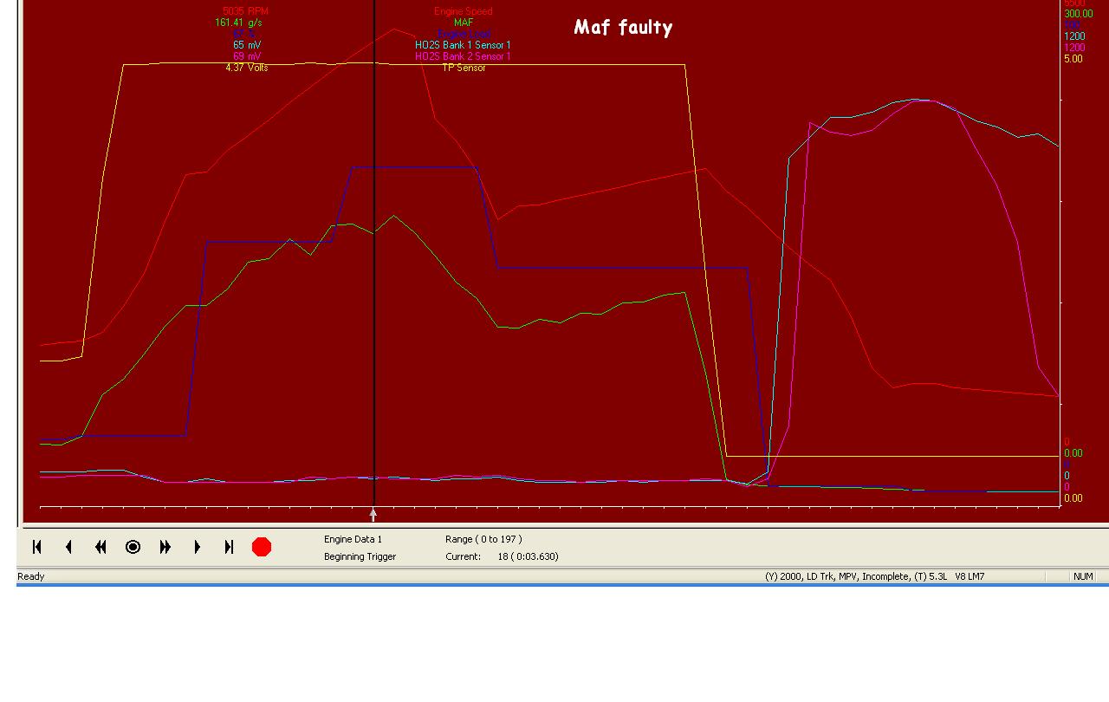The height and width of the screenshot is (702, 1109).
Task: Click the green 0.00 axis minimum value
Action: click(1073, 453)
